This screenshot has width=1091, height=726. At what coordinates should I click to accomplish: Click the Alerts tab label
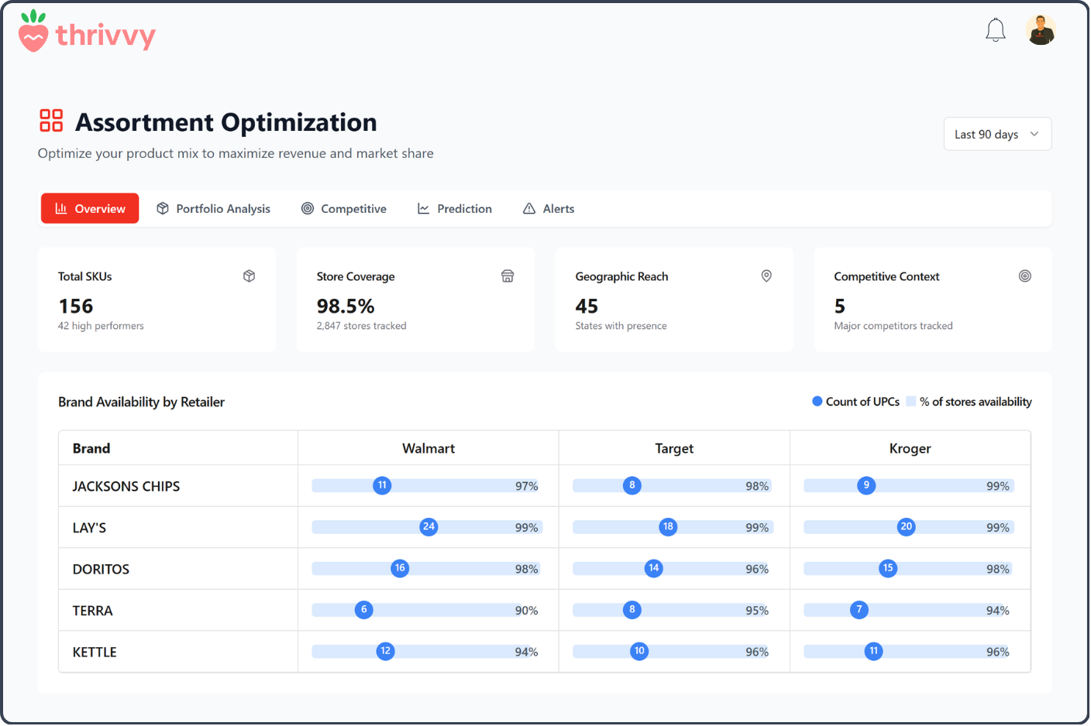559,208
